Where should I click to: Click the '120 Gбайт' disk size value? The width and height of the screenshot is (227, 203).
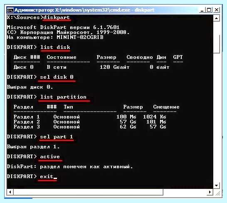tap(114, 67)
